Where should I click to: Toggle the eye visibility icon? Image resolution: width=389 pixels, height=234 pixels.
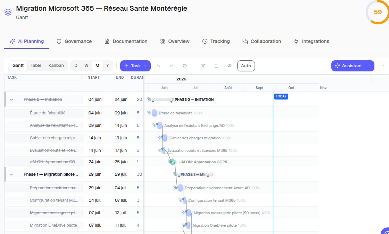tap(230, 66)
